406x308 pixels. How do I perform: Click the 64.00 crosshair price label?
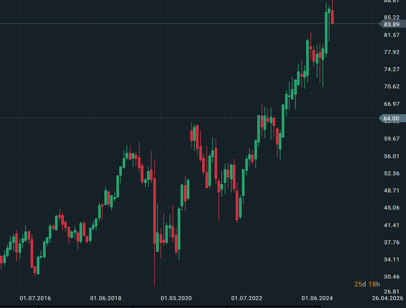pos(391,118)
